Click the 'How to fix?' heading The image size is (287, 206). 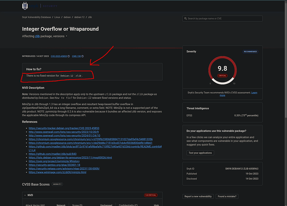(34, 69)
